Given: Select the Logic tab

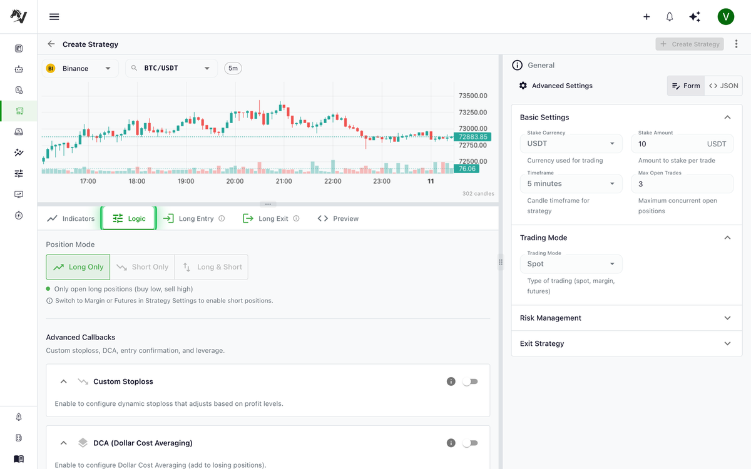Looking at the screenshot, I should click(128, 219).
